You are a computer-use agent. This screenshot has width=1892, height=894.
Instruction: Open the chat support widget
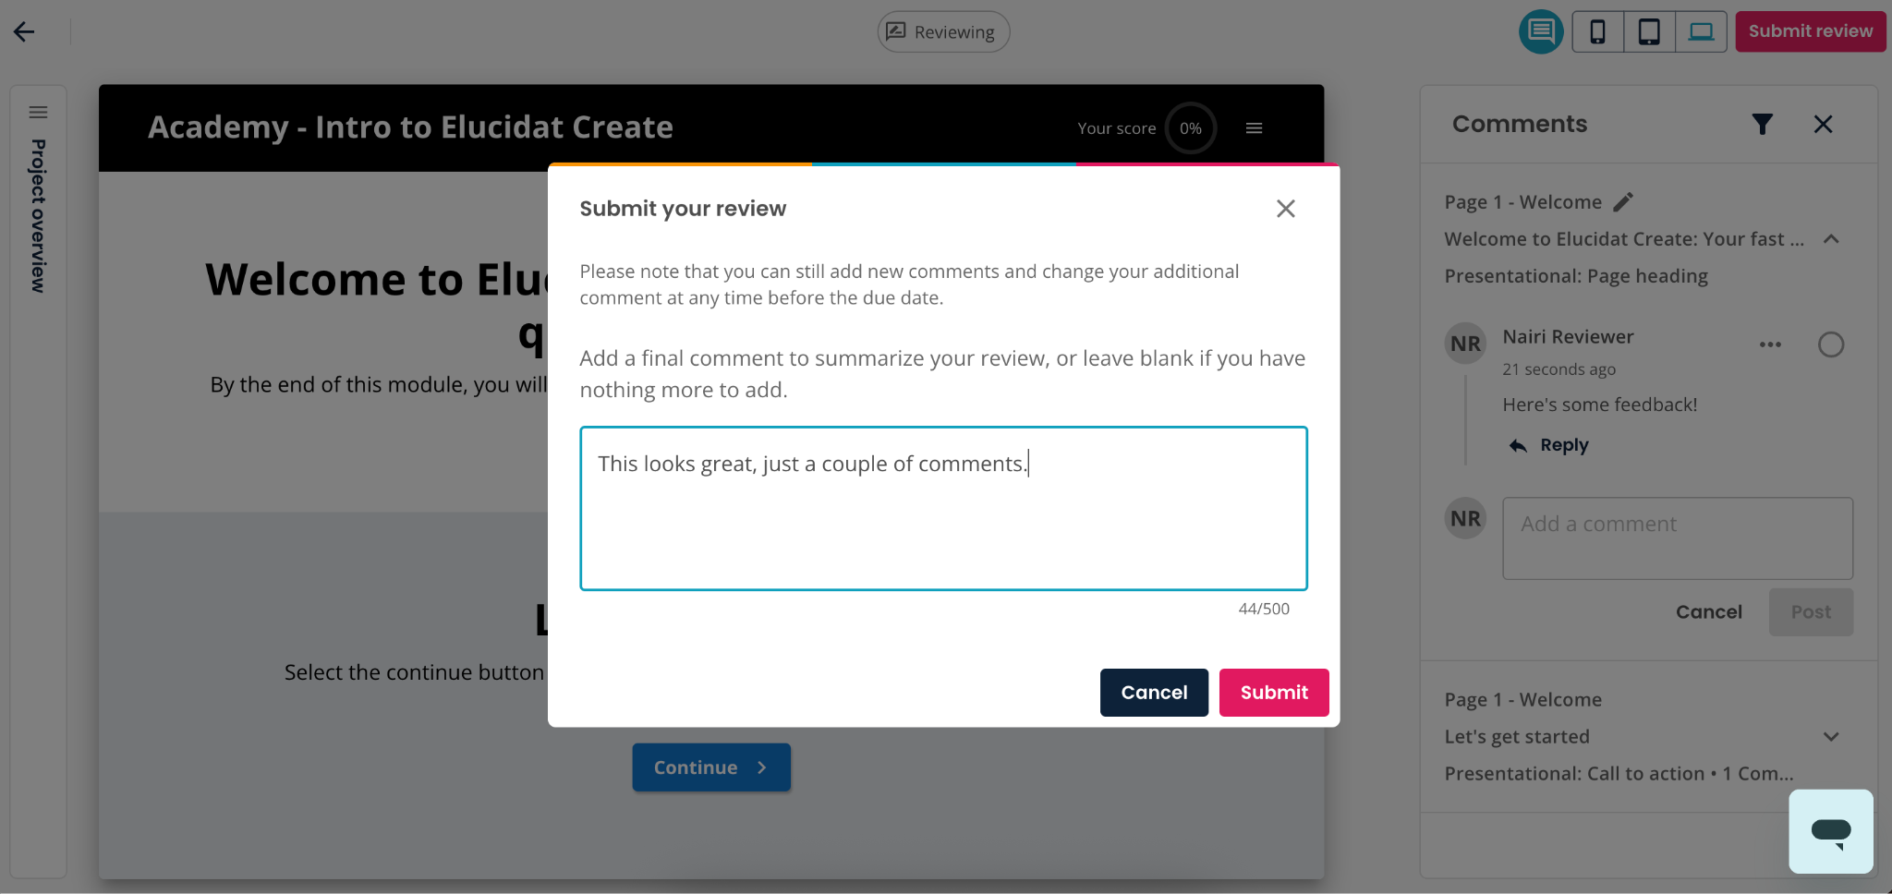pyautogui.click(x=1831, y=831)
